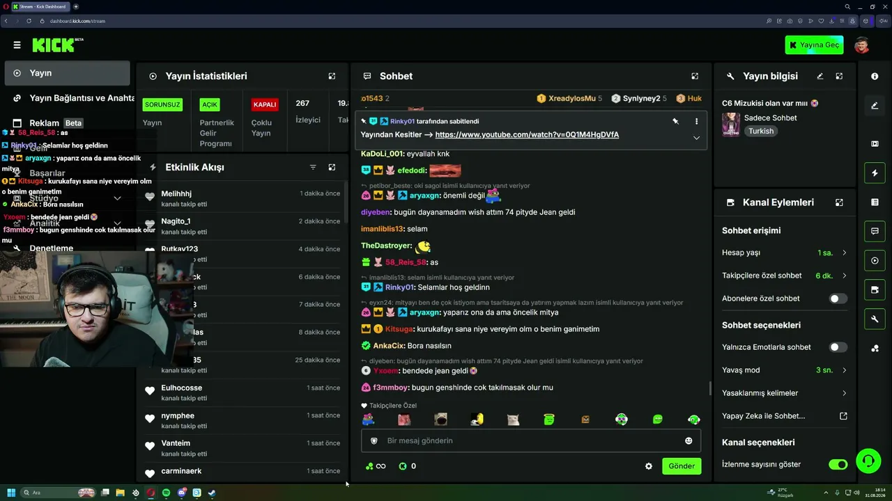The height and width of the screenshot is (501, 892).
Task: Click the taskbar Ara search box
Action: pyautogui.click(x=58, y=493)
